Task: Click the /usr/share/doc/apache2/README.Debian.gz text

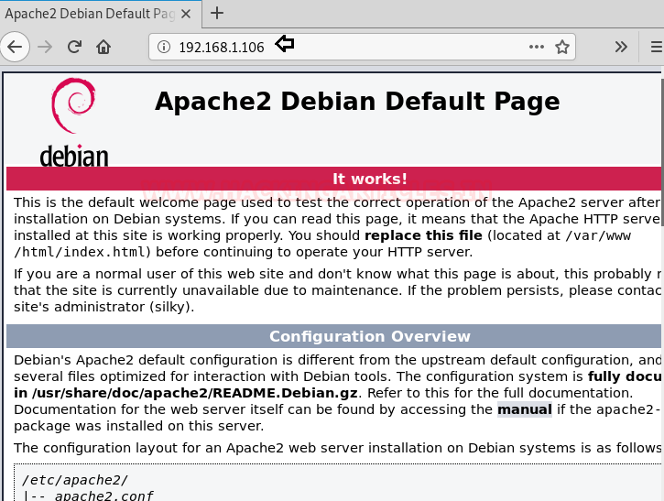Action: (195, 393)
